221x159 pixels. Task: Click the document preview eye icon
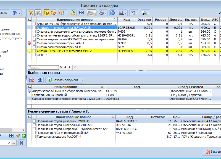144,13
